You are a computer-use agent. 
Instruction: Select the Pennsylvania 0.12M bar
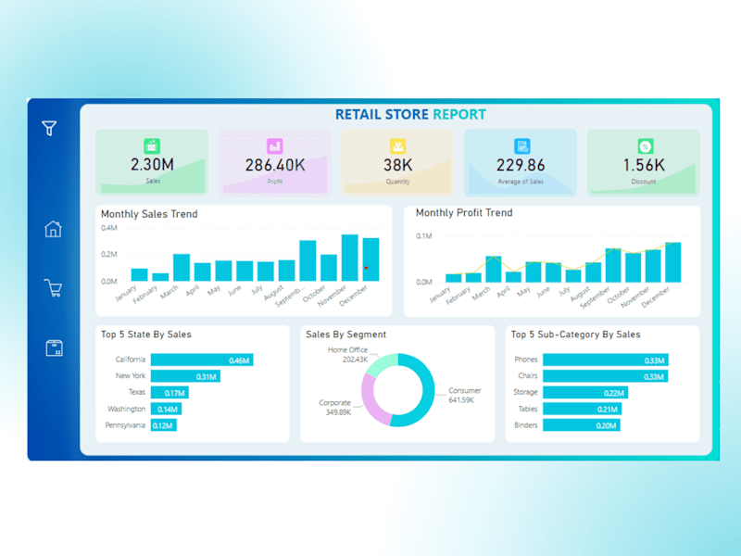164,425
